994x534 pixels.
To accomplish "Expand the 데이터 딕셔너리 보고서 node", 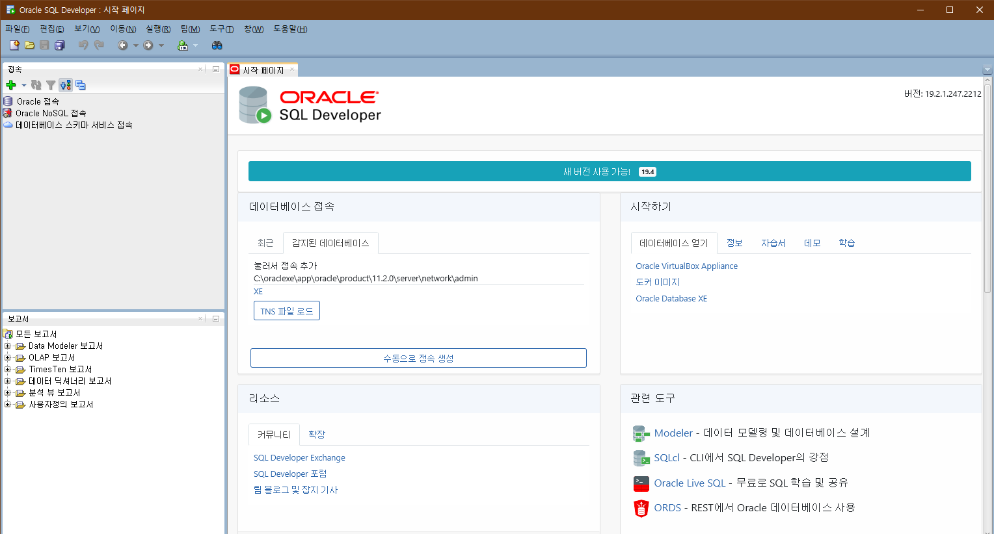I will pyautogui.click(x=8, y=381).
